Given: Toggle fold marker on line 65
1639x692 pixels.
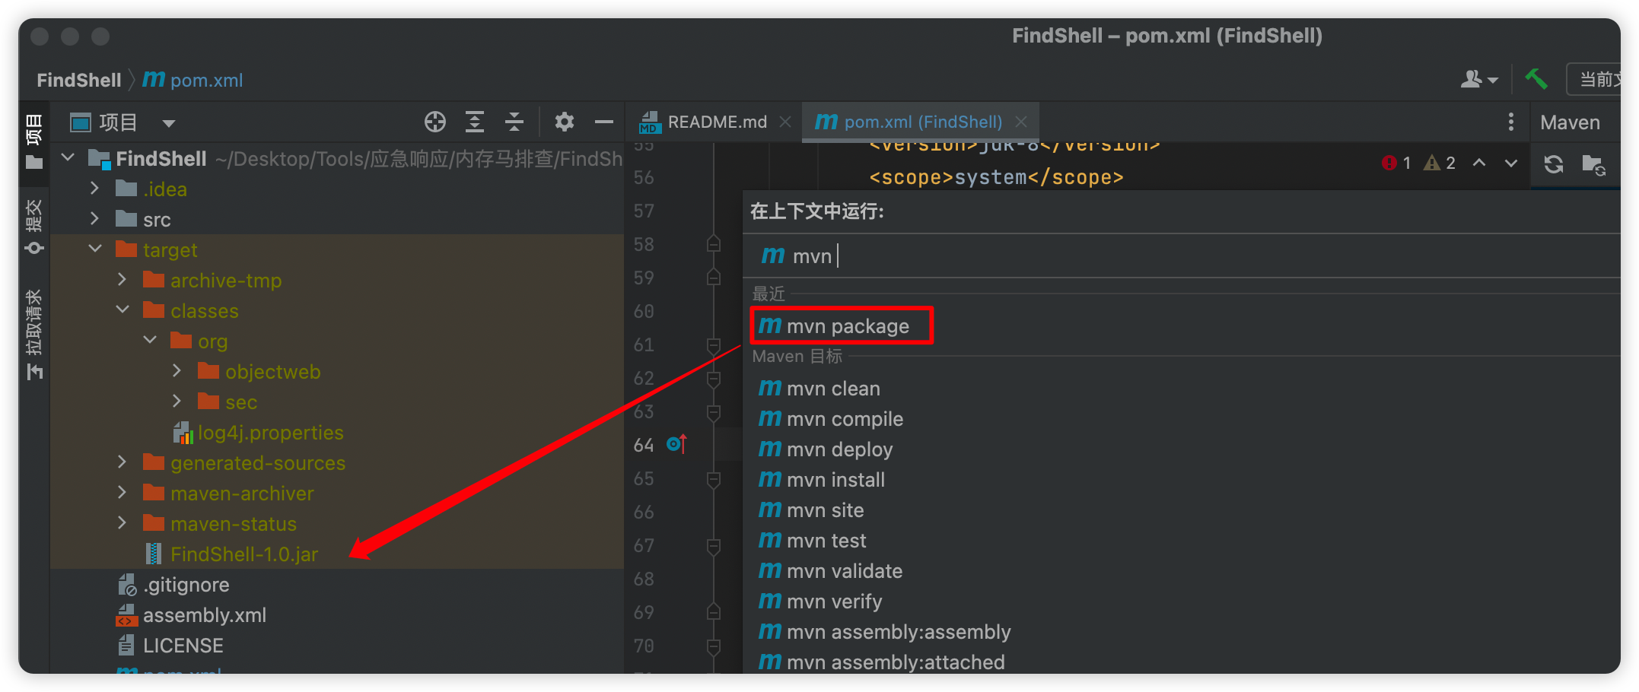Looking at the screenshot, I should 714,479.
